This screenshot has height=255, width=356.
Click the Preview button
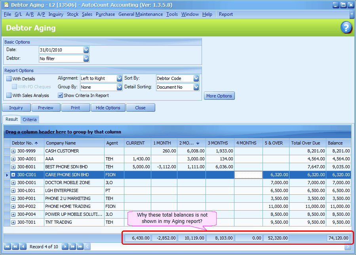[x=46, y=108]
